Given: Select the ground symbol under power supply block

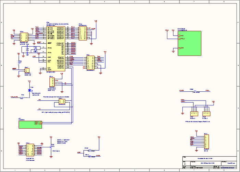Looking at the screenshot, I should (x=173, y=51).
